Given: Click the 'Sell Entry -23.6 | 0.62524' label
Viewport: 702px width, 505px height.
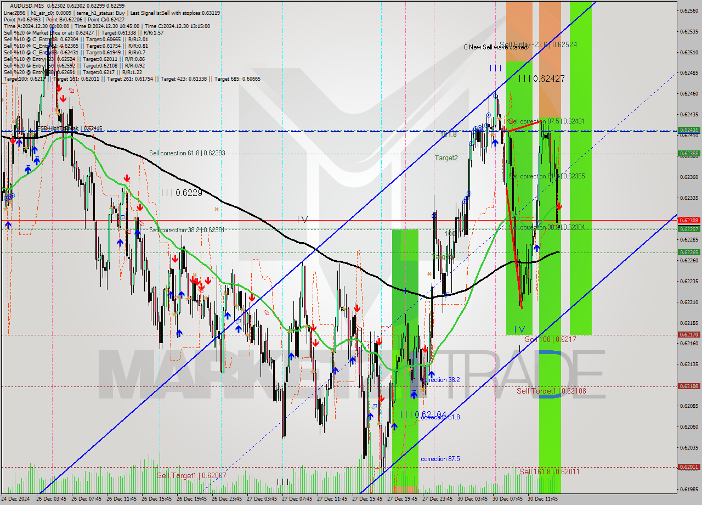Looking at the screenshot, I should (x=538, y=44).
